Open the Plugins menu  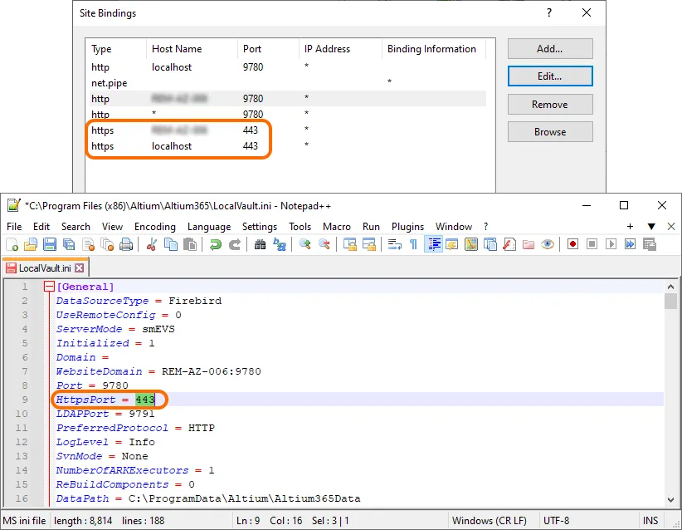pos(407,226)
